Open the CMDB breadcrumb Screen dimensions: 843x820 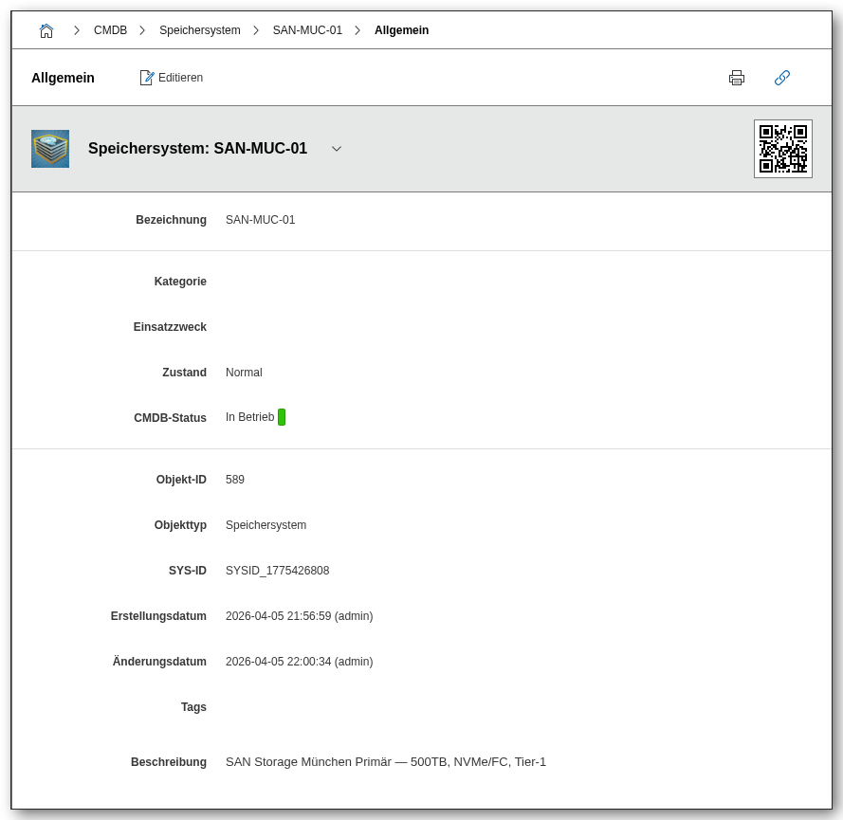(x=110, y=30)
